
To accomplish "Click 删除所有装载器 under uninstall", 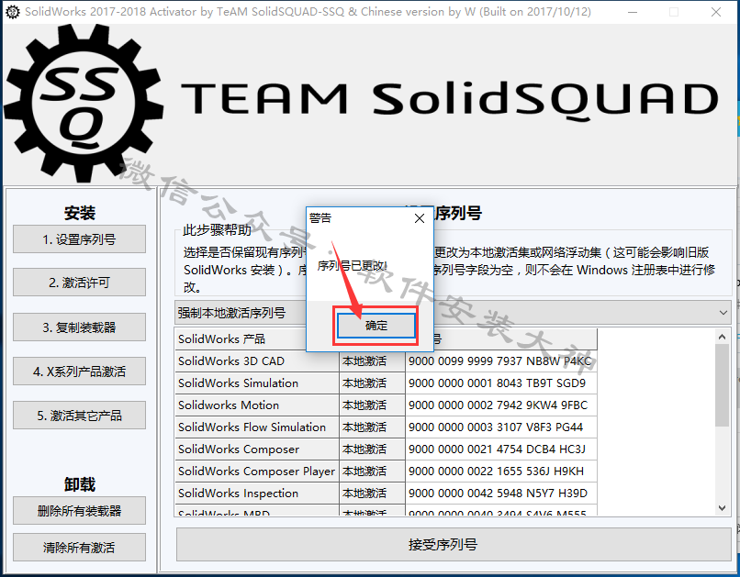I will point(79,511).
